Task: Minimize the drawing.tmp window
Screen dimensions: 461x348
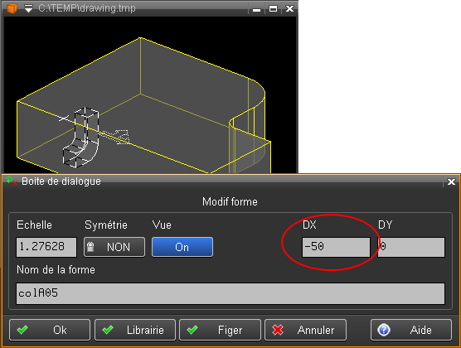Action: (x=256, y=9)
